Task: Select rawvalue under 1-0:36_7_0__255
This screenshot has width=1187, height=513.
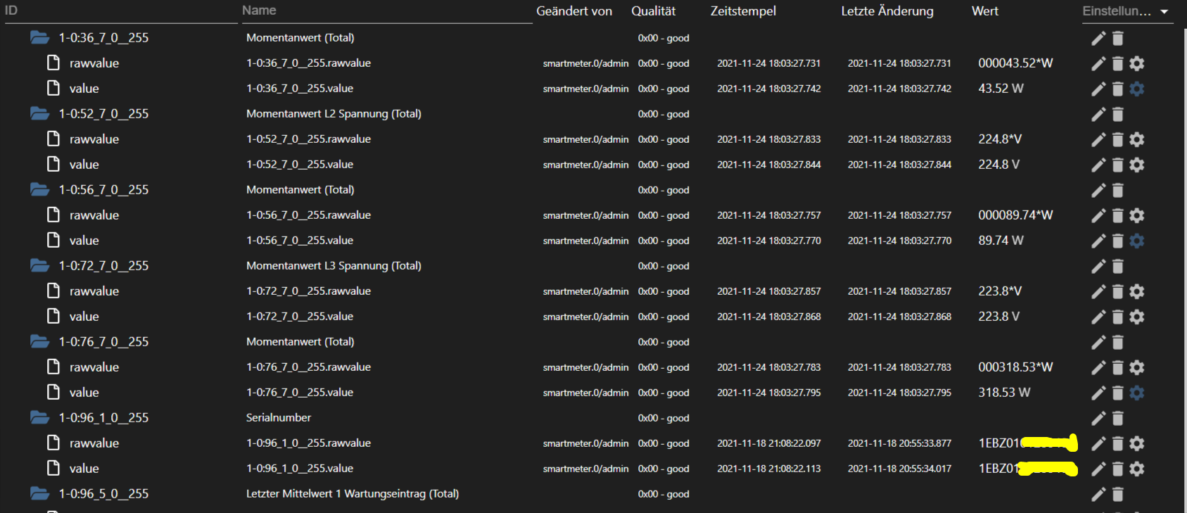Action: click(x=94, y=63)
